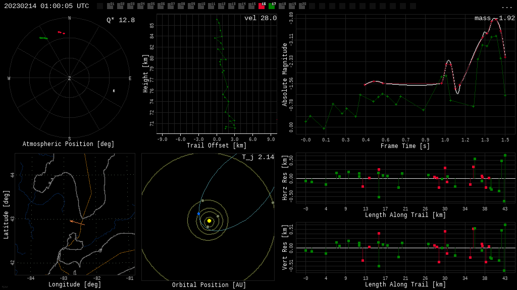Viewport: 517px width, 290px height.
Task: Select the vel 28.0 velocity readout
Action: pyautogui.click(x=260, y=18)
